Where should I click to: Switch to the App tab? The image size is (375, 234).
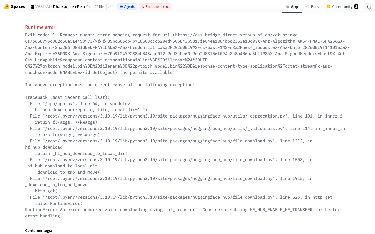pos(292,7)
